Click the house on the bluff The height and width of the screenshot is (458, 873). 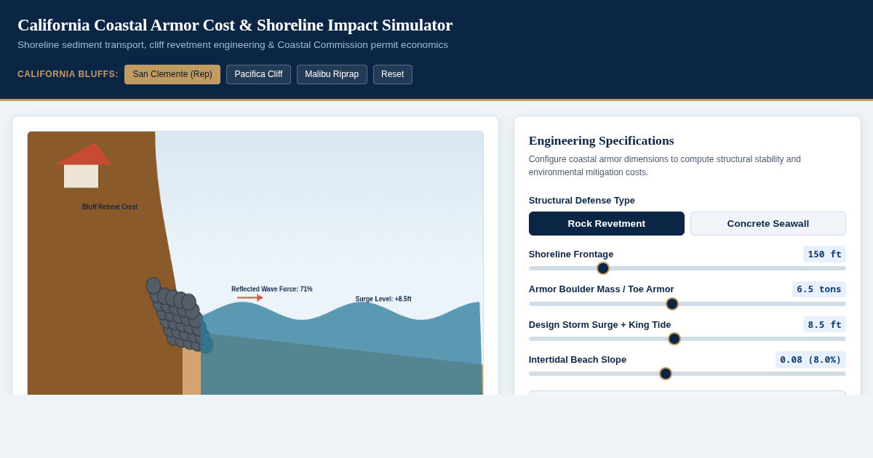click(x=83, y=166)
